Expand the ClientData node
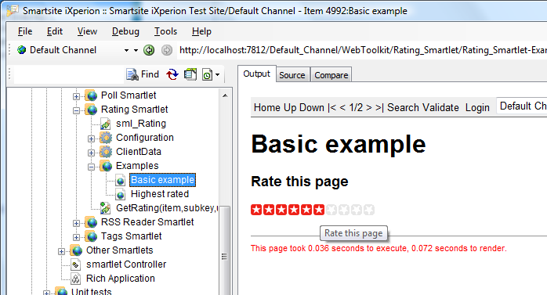547x295 pixels. pyautogui.click(x=91, y=153)
